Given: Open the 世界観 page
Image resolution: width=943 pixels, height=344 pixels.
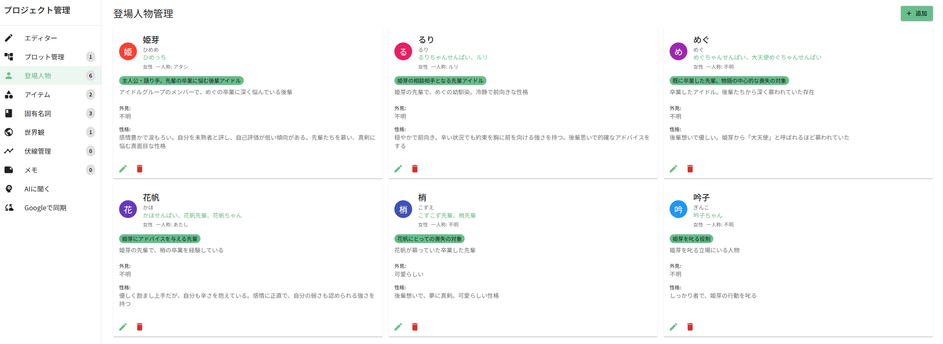Looking at the screenshot, I should coord(34,132).
